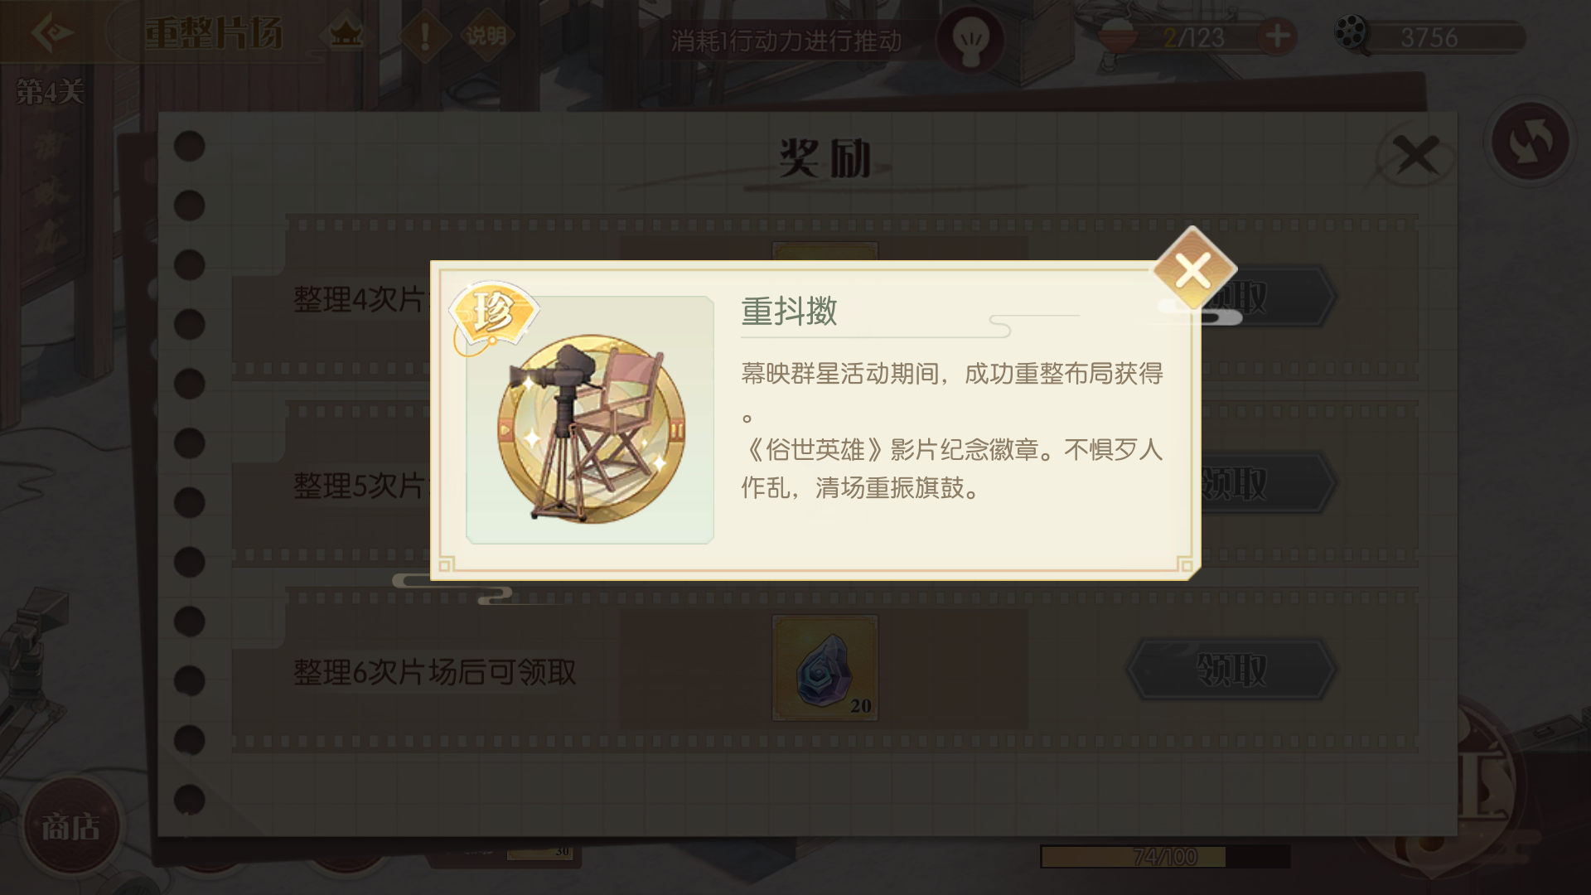1591x895 pixels.
Task: Tap the 珍 rarity fan badge
Action: coord(495,314)
